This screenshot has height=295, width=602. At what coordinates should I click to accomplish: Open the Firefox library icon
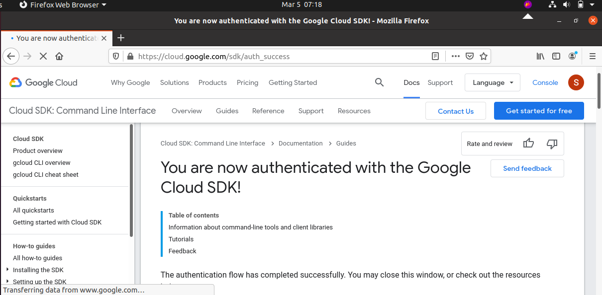click(540, 56)
